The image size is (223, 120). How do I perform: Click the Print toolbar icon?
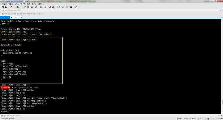coord(32,7)
